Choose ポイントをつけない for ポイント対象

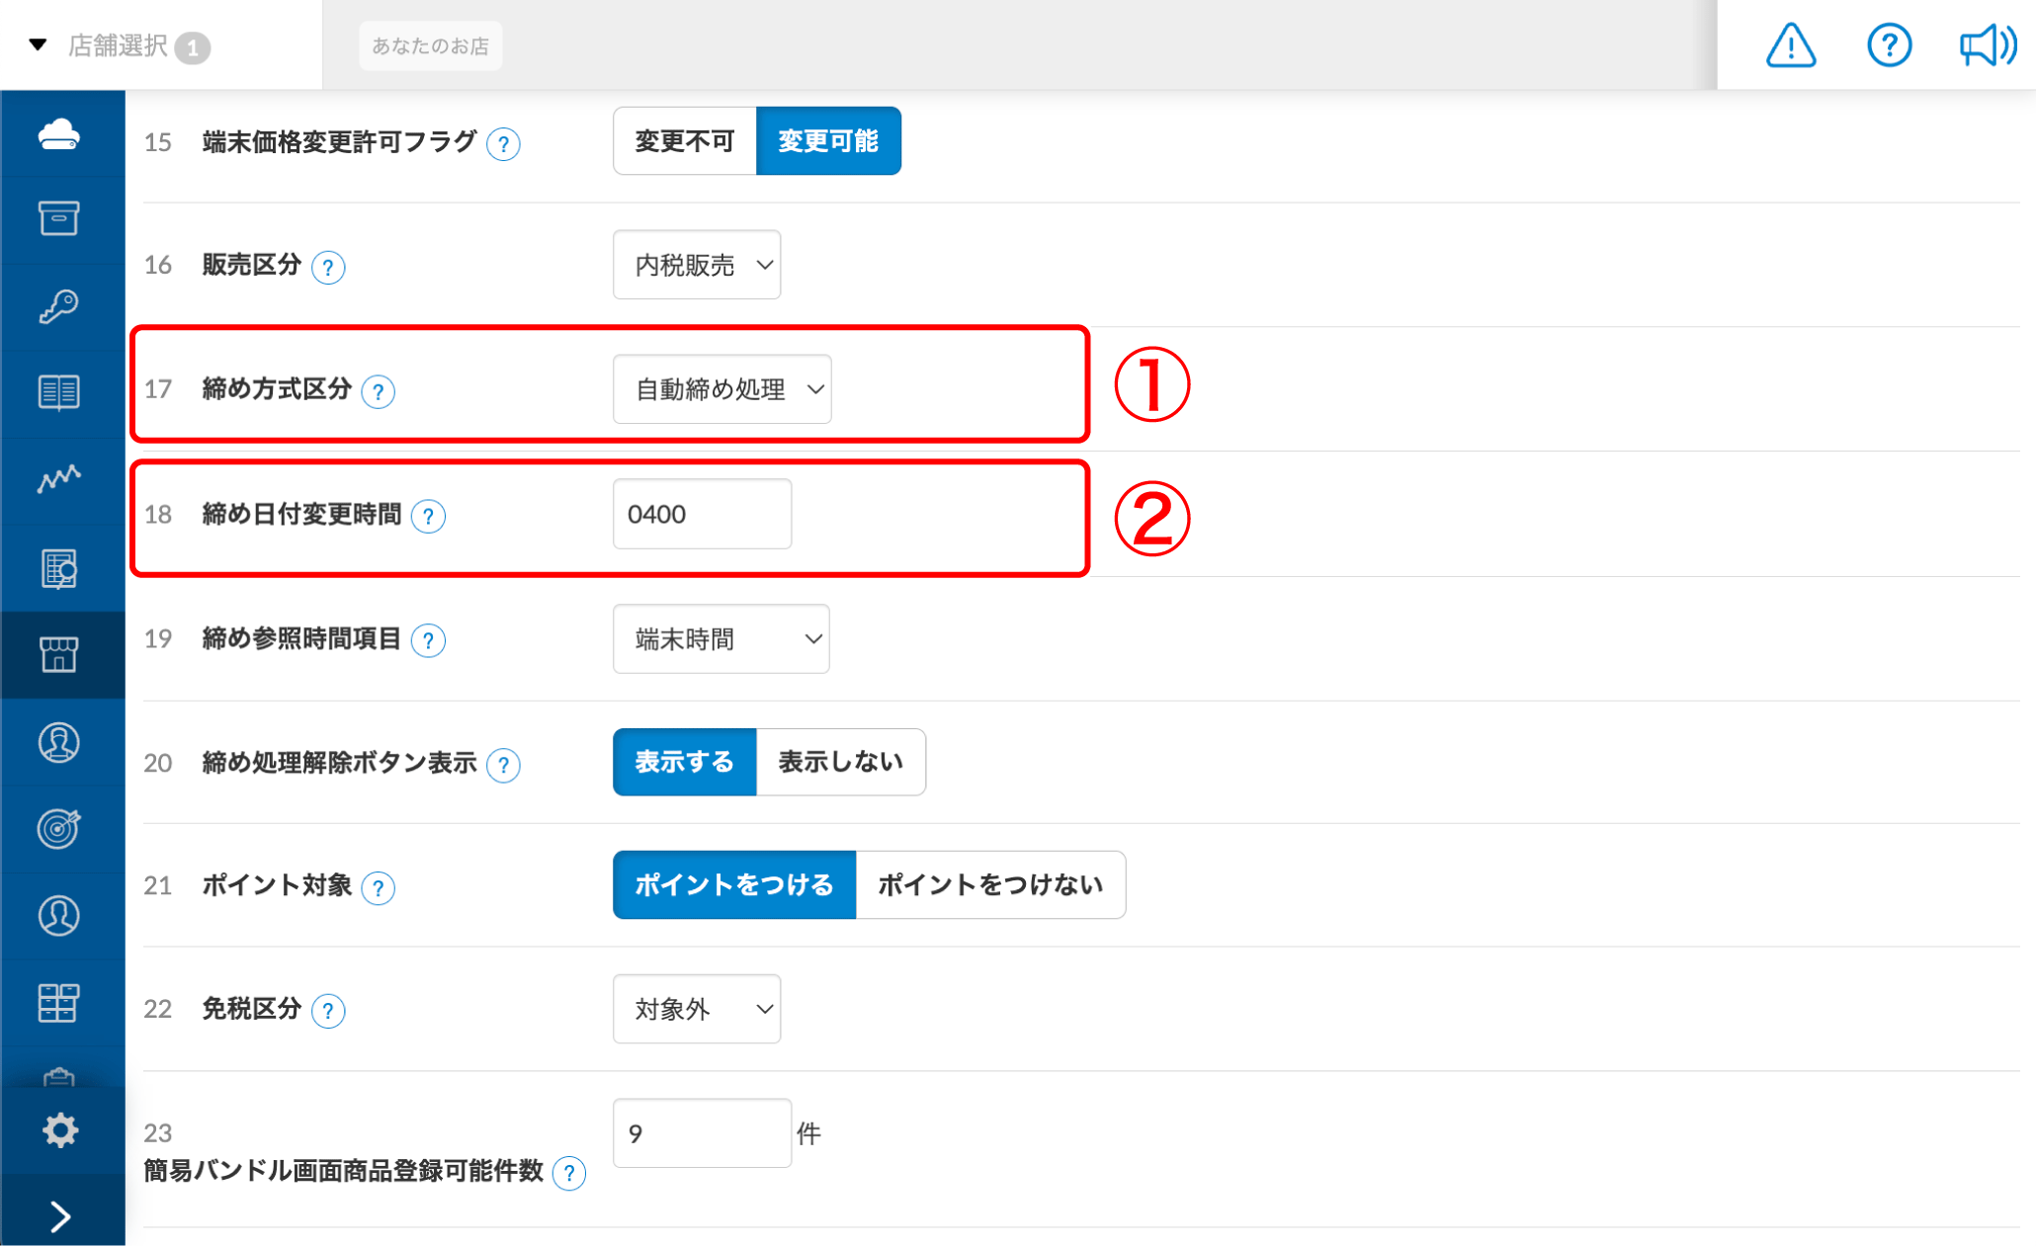989,884
